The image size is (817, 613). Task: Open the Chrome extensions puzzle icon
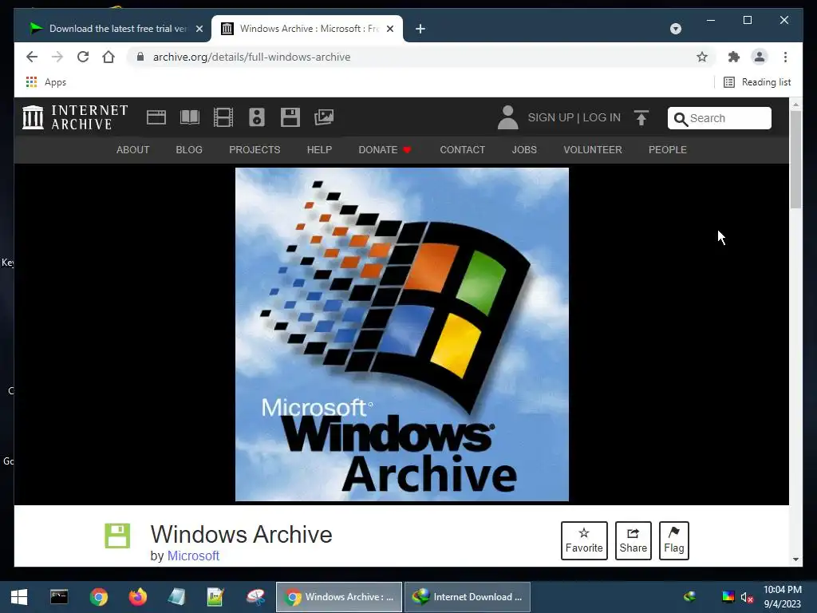tap(734, 57)
